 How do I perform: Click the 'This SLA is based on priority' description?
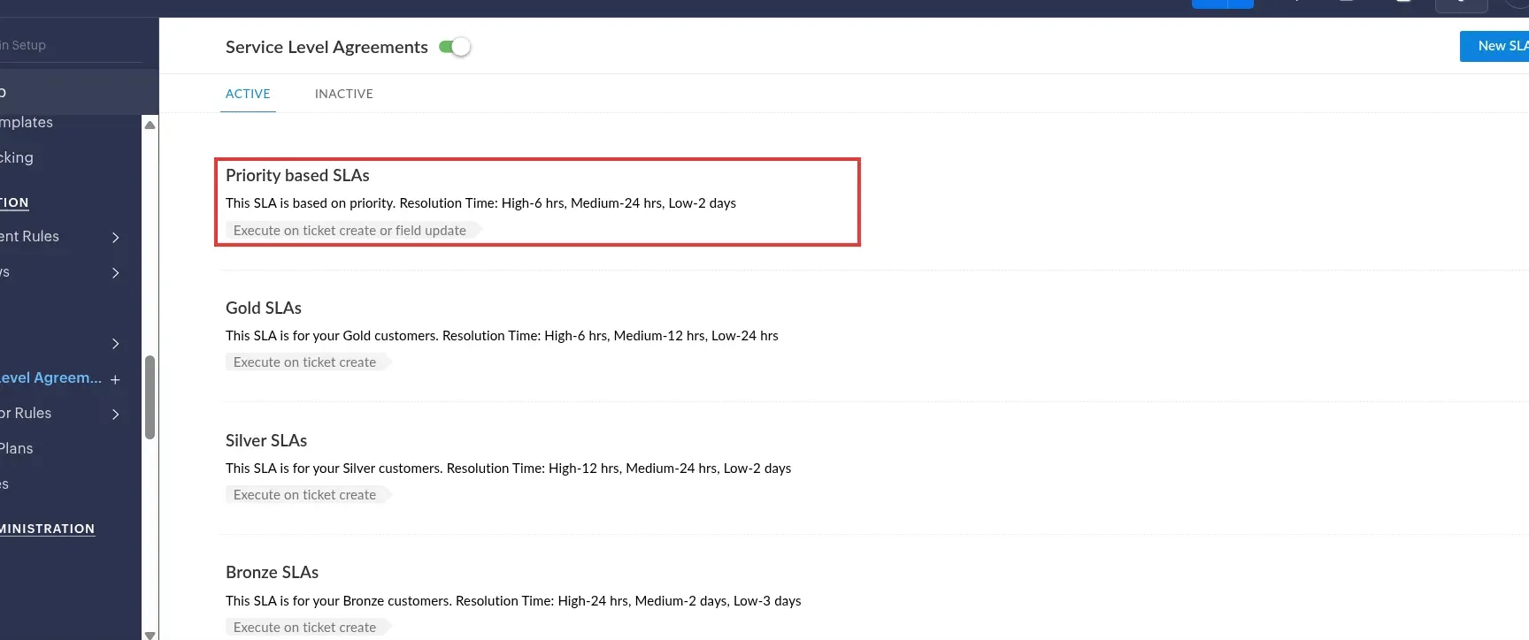[x=480, y=202]
